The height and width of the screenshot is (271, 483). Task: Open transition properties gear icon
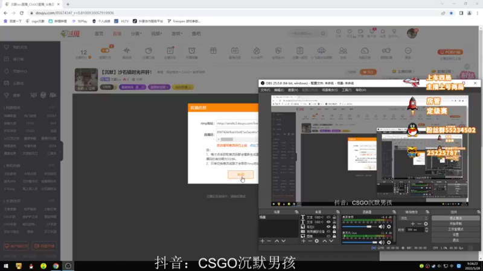[426, 223]
